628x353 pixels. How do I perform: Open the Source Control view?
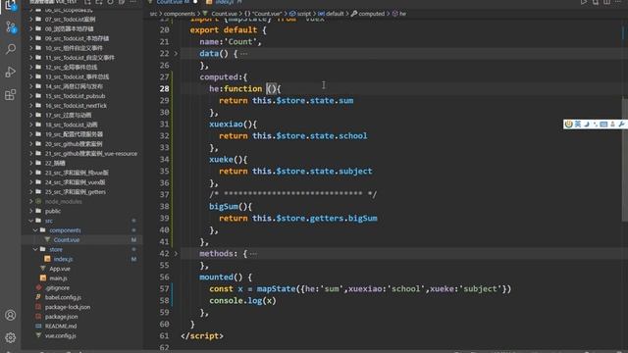(11, 27)
